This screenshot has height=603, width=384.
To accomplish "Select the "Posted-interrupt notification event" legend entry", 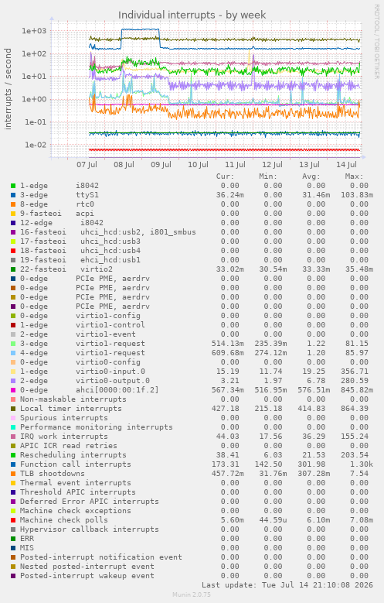I will (101, 557).
